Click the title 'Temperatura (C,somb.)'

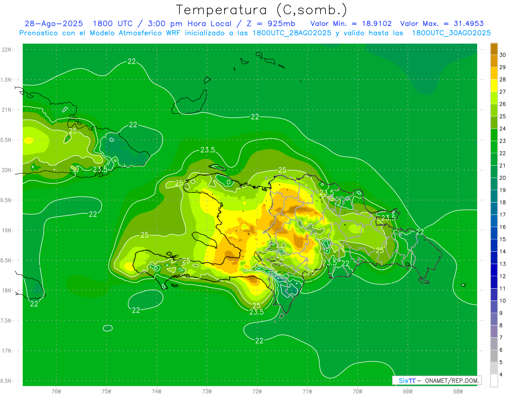pyautogui.click(x=261, y=9)
